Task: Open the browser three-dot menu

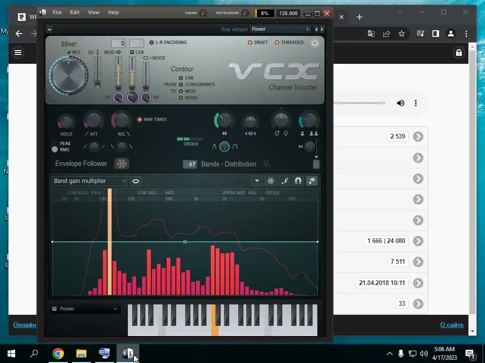Action: pyautogui.click(x=466, y=34)
